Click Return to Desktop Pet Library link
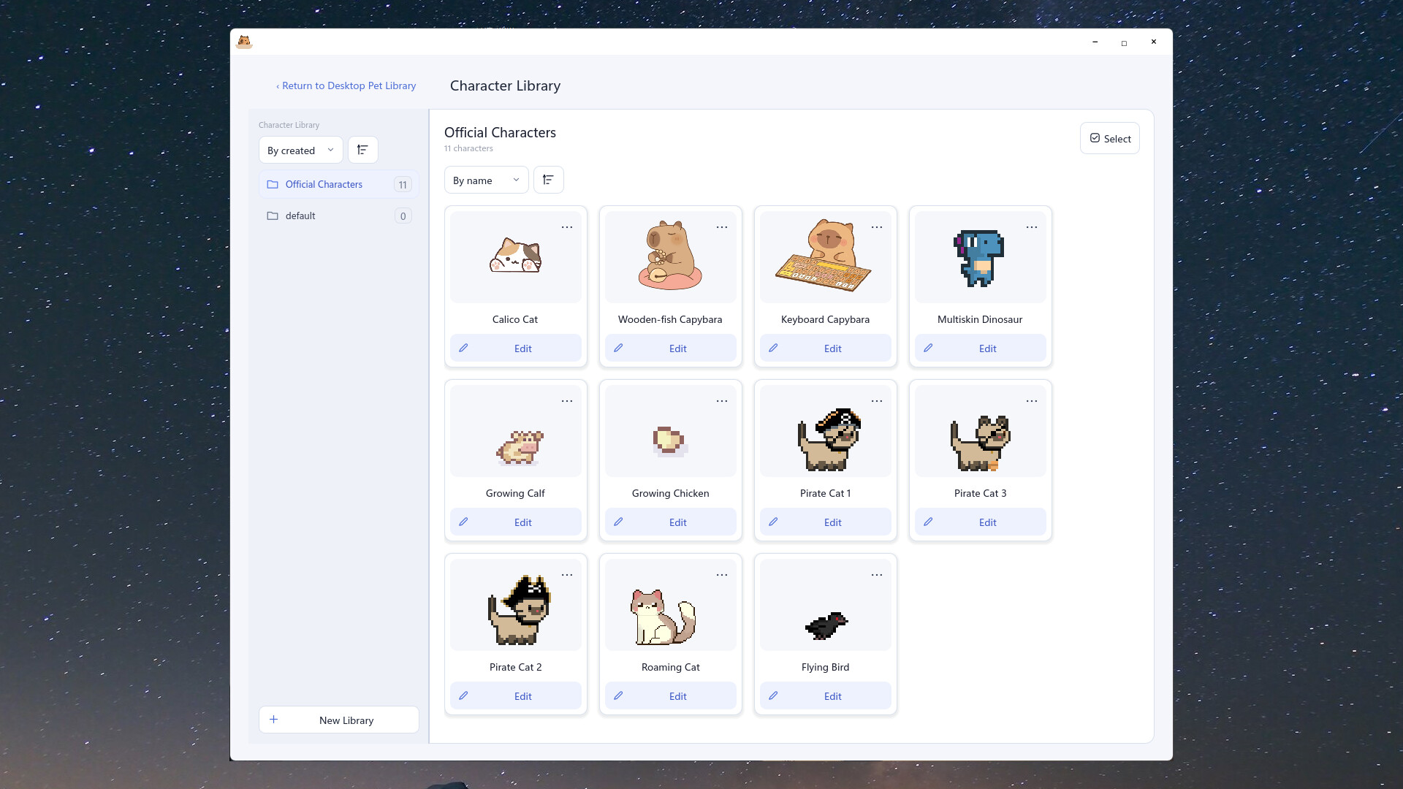Image resolution: width=1403 pixels, height=789 pixels. pyautogui.click(x=346, y=85)
